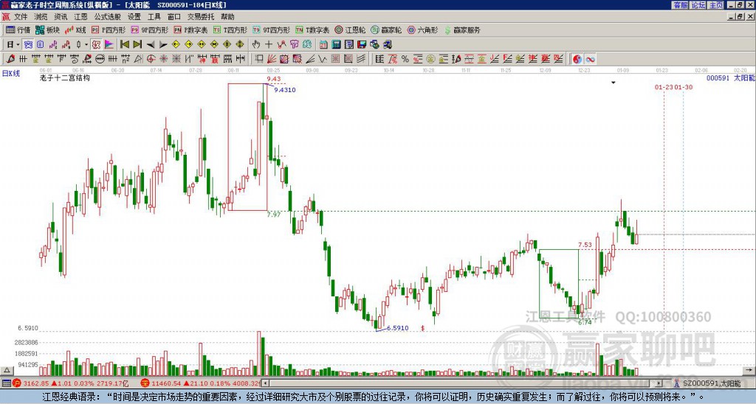The height and width of the screenshot is (404, 756).
Task: Open the 板块 sector view
Action: (47, 29)
